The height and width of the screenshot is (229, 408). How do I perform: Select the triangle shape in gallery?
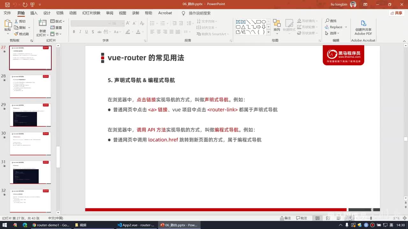243,27
